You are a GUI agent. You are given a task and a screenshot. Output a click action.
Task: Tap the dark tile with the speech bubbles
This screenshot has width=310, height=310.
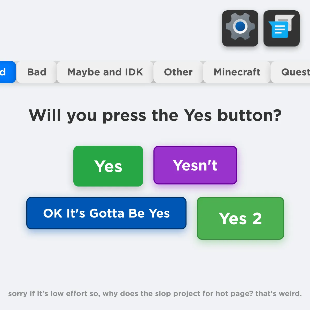[282, 28]
